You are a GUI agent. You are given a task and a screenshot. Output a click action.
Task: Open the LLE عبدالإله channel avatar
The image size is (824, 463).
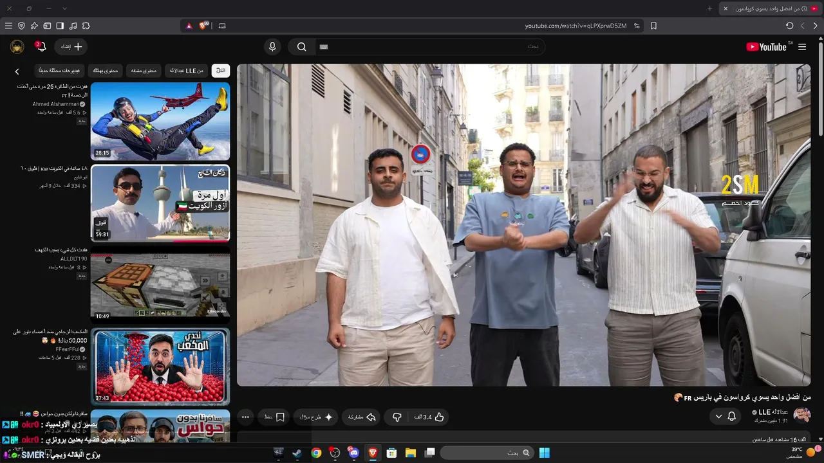802,416
